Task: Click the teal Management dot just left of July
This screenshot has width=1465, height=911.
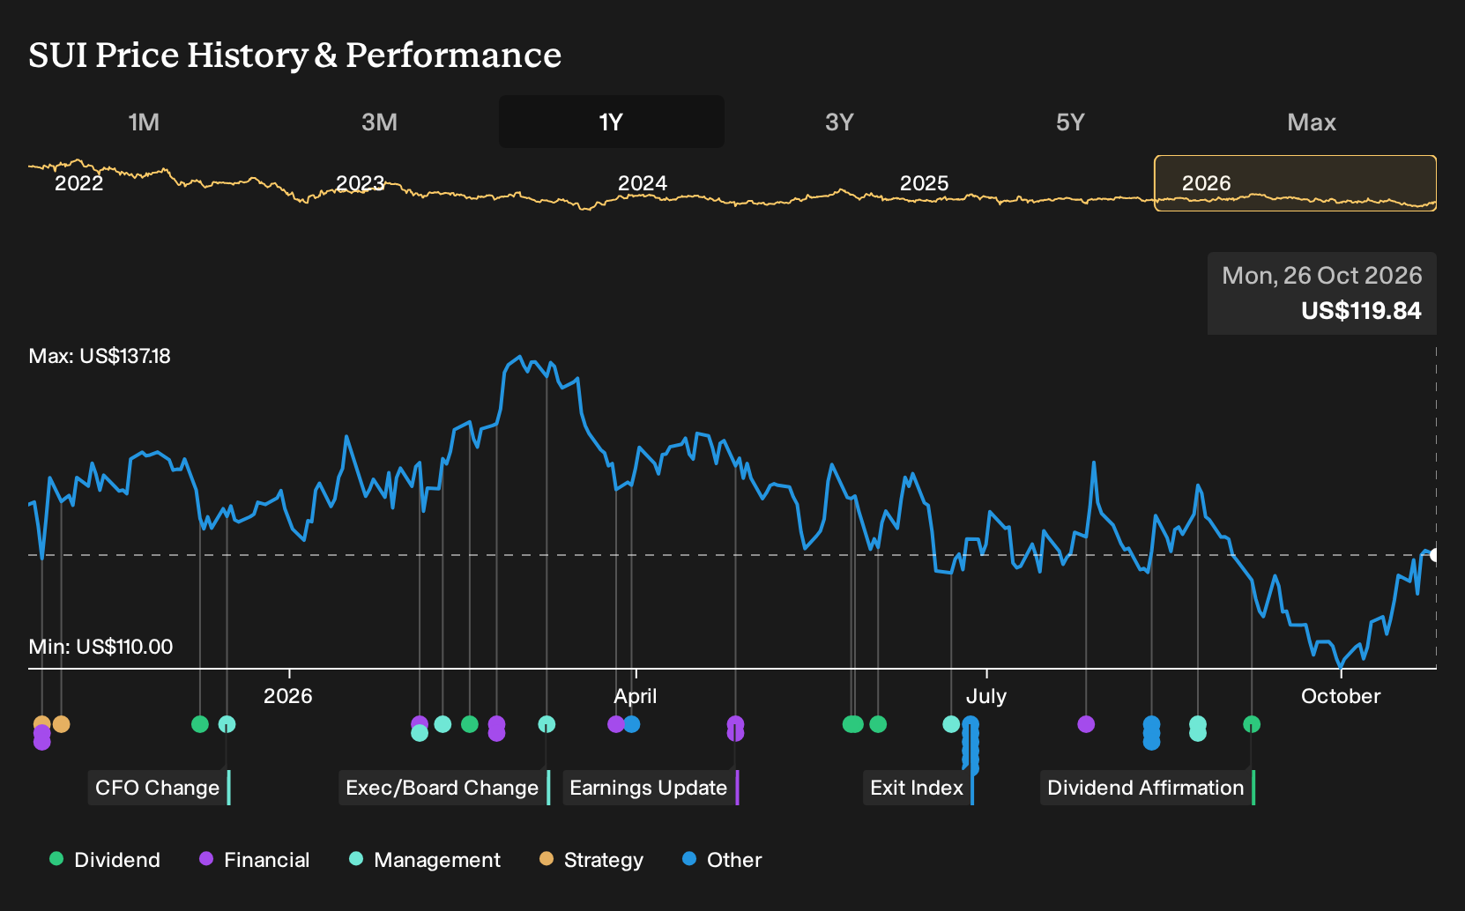Action: pyautogui.click(x=951, y=724)
